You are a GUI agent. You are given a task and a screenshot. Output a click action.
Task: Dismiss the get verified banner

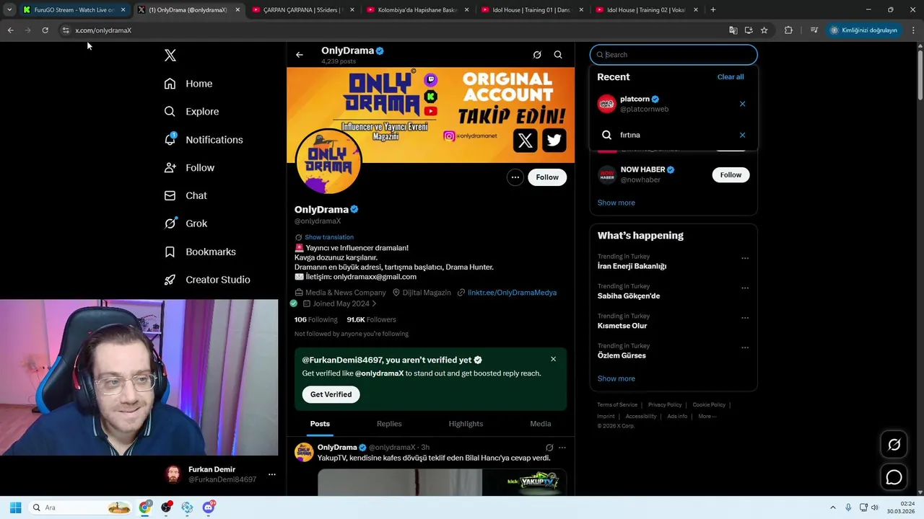tap(553, 359)
